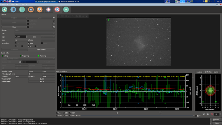Toggle the DEC direction checkbox

pyautogui.click(x=28, y=43)
